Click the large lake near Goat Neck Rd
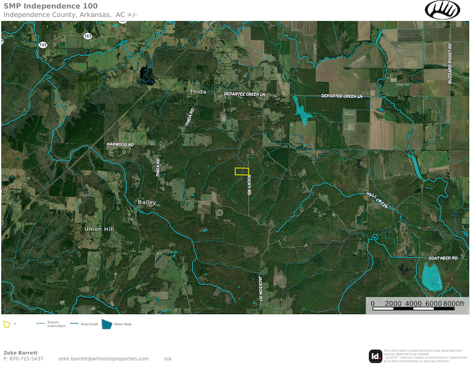The height and width of the screenshot is (365, 471). (x=431, y=278)
